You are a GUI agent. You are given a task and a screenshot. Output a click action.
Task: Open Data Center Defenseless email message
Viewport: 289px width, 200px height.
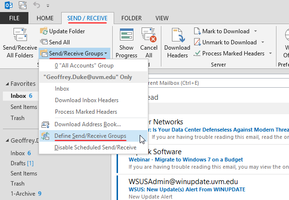tap(218, 130)
